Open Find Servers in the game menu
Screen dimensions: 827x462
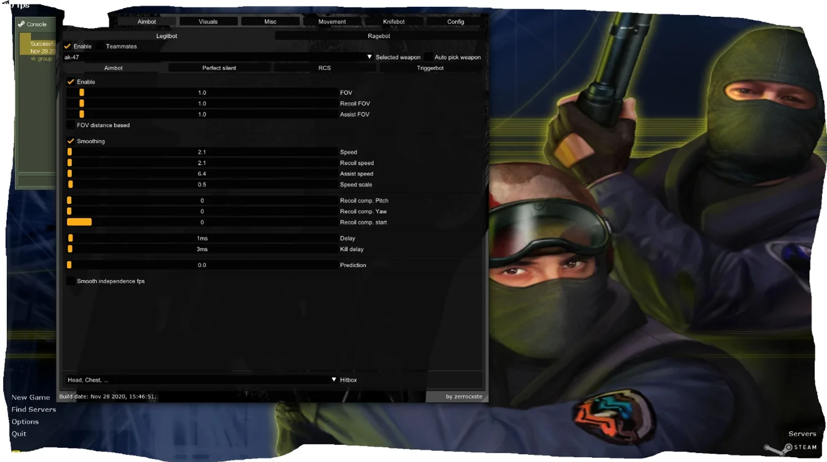[34, 410]
